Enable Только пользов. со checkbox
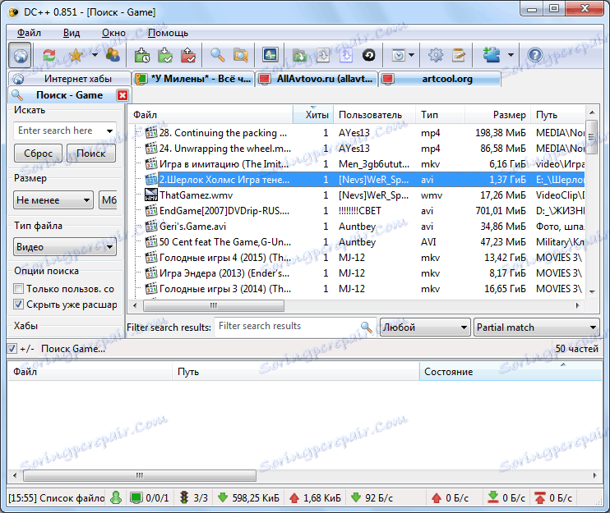610x513 pixels. pyautogui.click(x=19, y=289)
